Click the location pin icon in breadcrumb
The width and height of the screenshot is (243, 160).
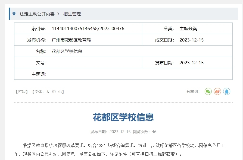pos(14,14)
